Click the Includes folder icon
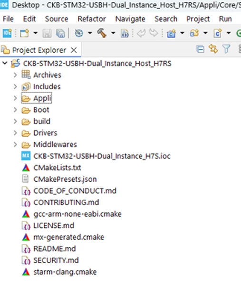This screenshot has width=241, height=297. (26, 86)
